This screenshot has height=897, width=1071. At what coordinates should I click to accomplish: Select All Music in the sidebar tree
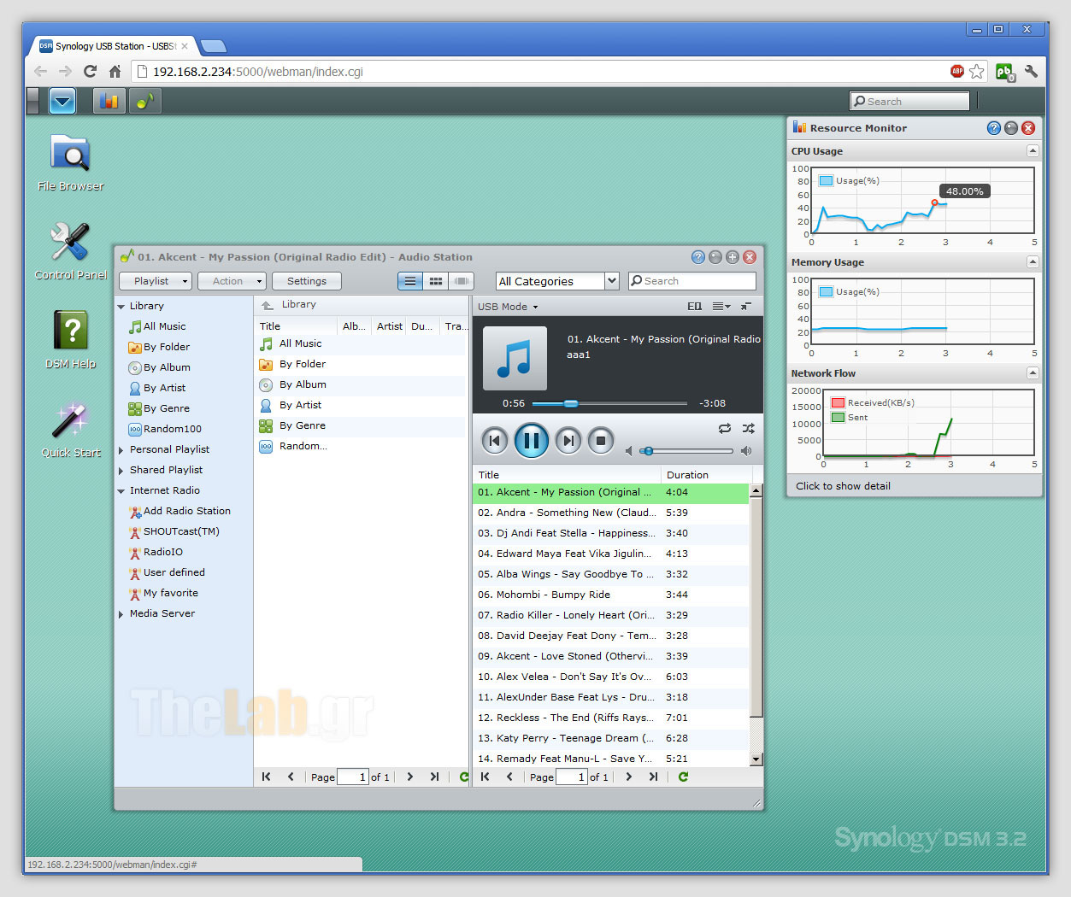click(157, 326)
